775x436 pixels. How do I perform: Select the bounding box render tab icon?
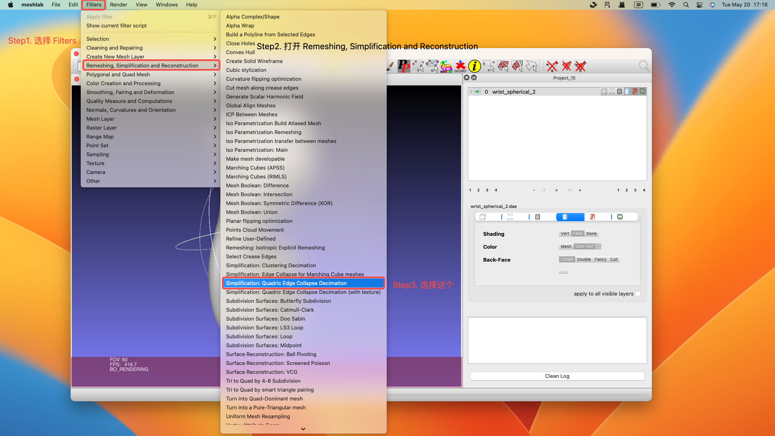(x=483, y=217)
